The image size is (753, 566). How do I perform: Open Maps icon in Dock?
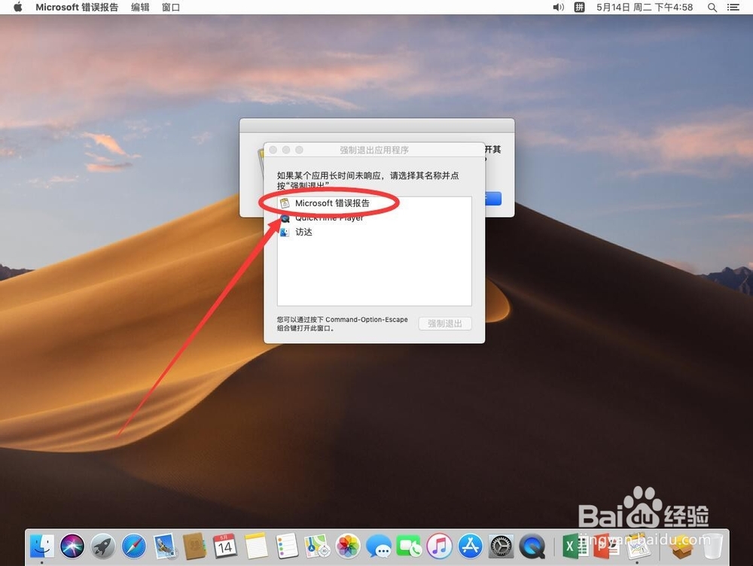pos(317,546)
